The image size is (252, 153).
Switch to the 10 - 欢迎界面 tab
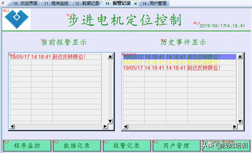pos(25,4)
